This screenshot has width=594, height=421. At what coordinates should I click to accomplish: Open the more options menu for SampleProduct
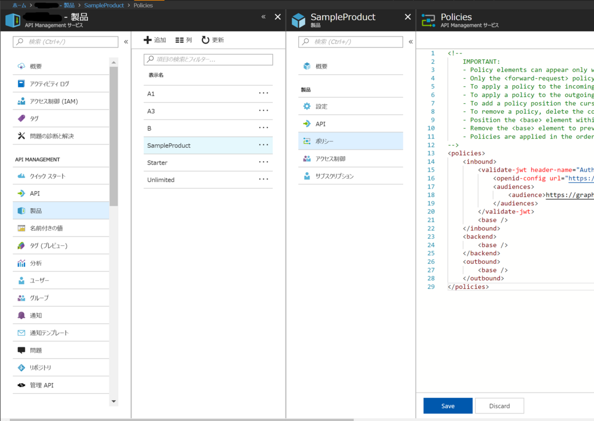264,145
